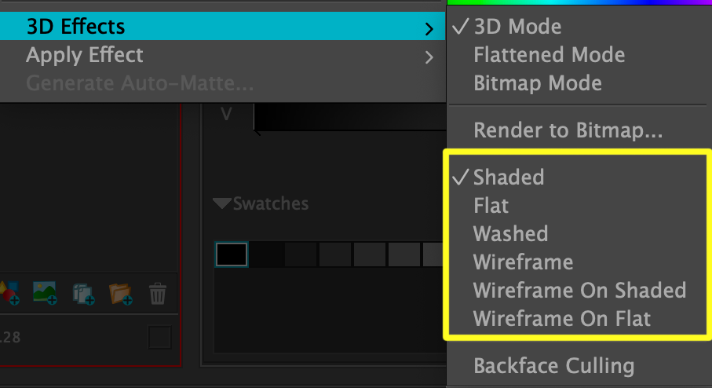Image resolution: width=712 pixels, height=388 pixels.
Task: Click the duplicate layer icon
Action: coord(82,294)
